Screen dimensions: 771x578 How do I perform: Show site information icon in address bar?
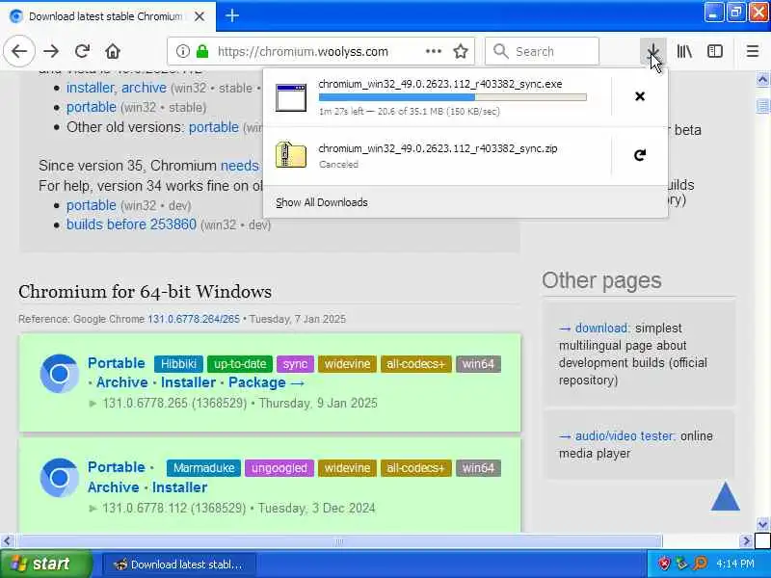point(182,51)
